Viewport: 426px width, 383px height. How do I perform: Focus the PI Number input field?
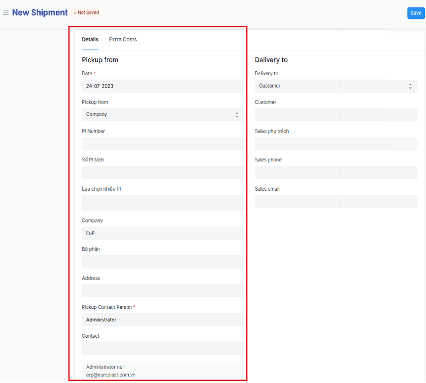(x=163, y=144)
